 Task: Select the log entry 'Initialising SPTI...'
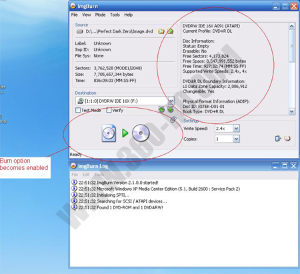click(104, 195)
